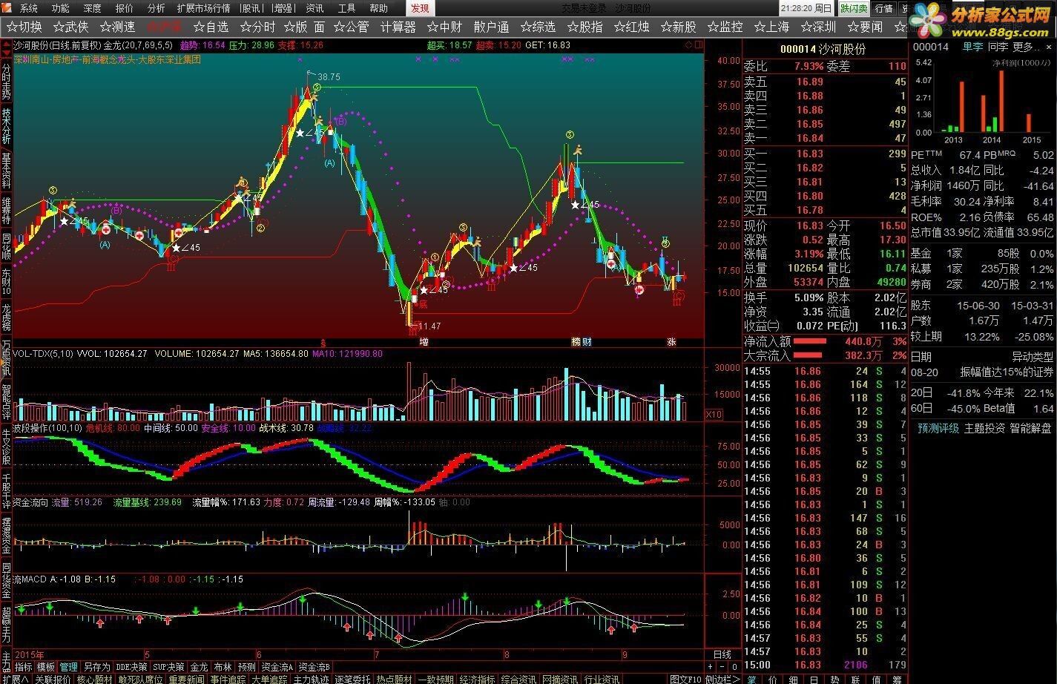
Task: Select the DDE决策 indicator tab
Action: point(131,667)
